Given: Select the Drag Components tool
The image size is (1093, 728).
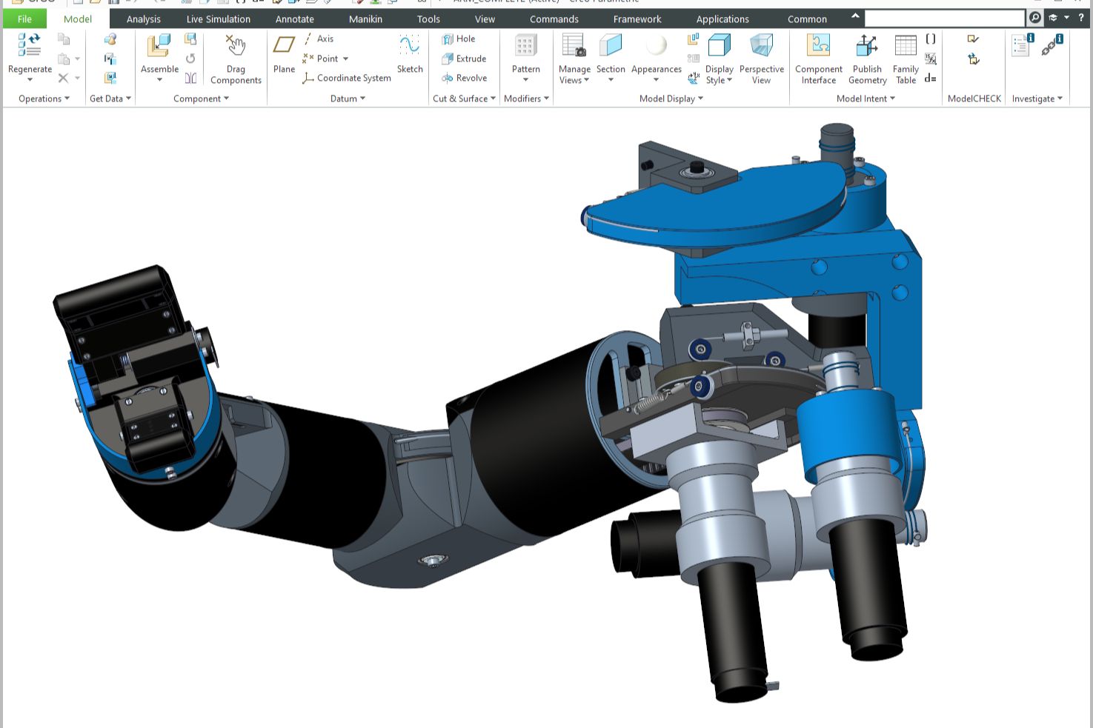Looking at the screenshot, I should [236, 47].
